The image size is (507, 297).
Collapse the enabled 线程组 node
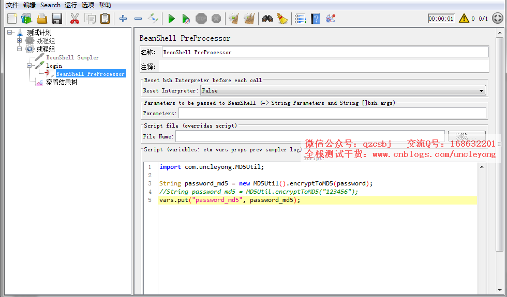[x=20, y=49]
